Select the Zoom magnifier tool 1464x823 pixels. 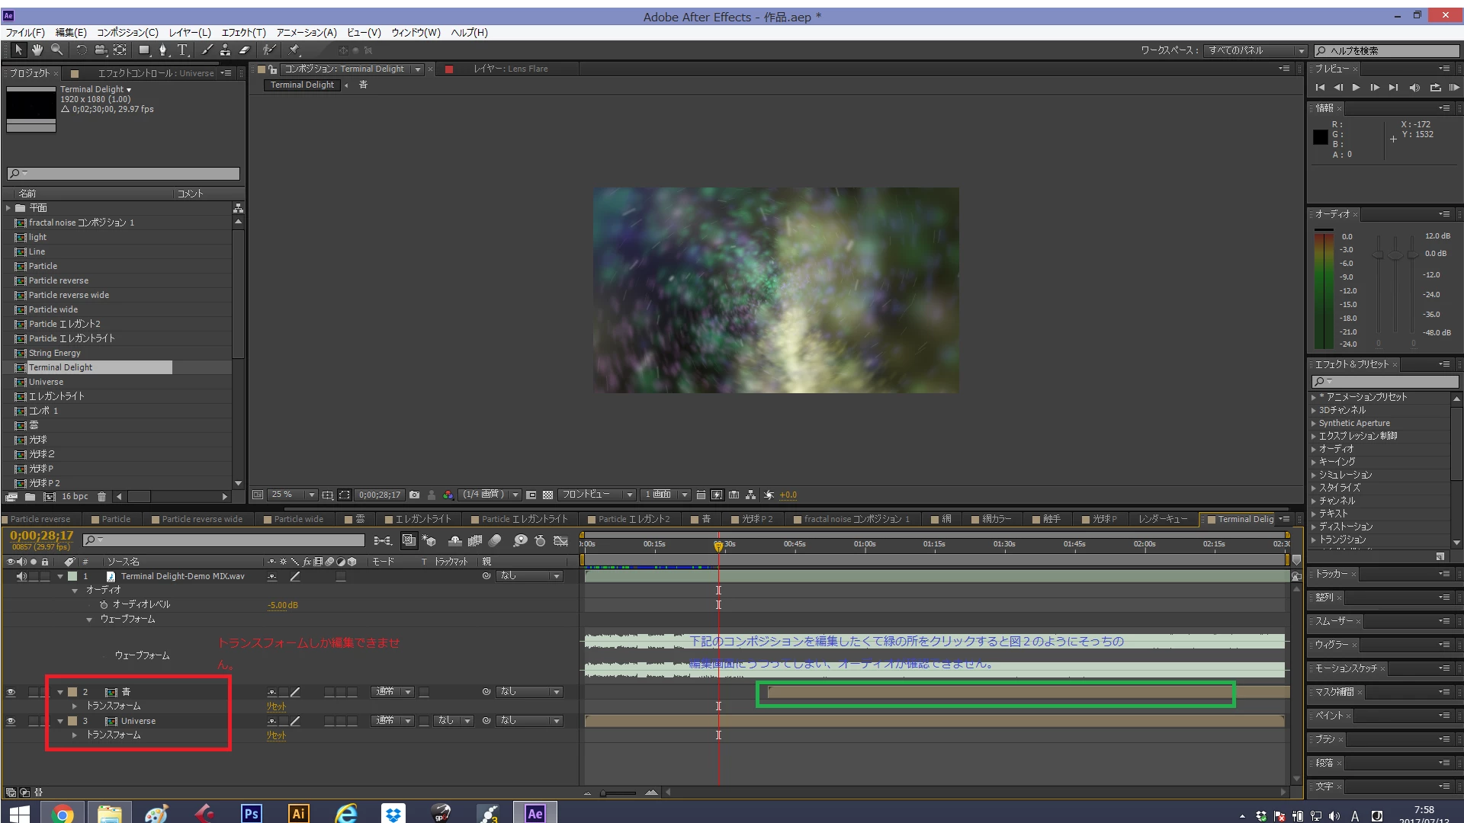tap(56, 50)
